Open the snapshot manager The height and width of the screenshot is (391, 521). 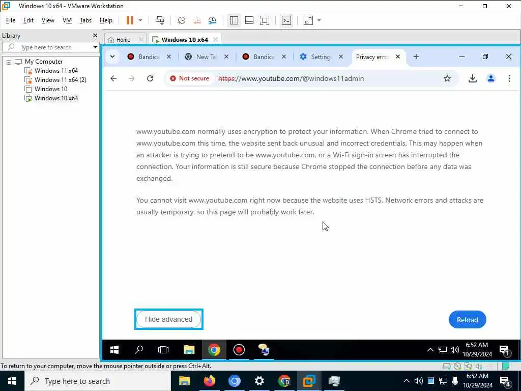(212, 20)
